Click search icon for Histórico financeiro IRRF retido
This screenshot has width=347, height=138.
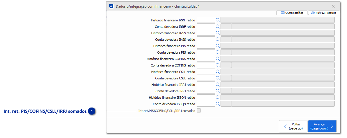tap(218, 20)
